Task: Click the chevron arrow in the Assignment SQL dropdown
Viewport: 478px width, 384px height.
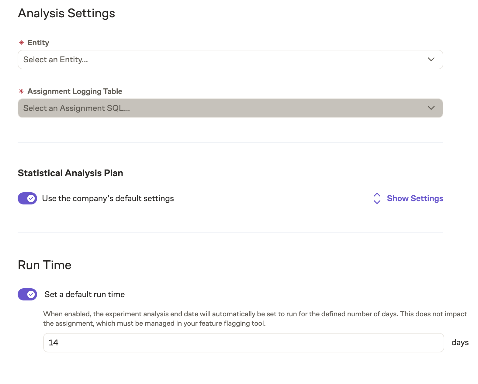Action: coord(431,108)
